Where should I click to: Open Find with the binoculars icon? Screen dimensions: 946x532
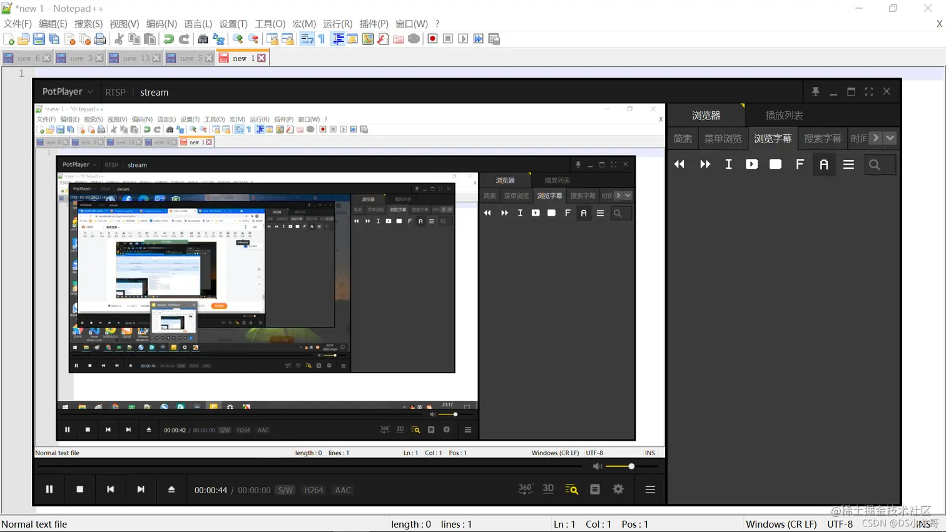click(x=203, y=39)
